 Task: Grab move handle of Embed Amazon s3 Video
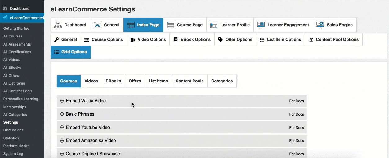[62, 140]
